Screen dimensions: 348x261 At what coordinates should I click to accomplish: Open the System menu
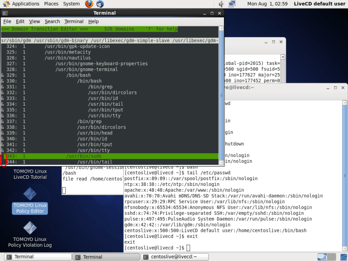(x=71, y=4)
